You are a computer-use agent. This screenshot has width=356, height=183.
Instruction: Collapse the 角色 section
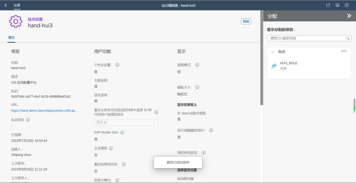[273, 52]
